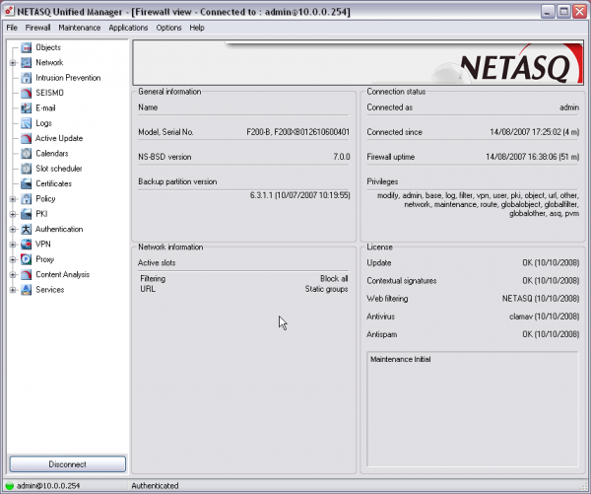Image resolution: width=591 pixels, height=494 pixels.
Task: Open the Applications menu
Action: [128, 28]
